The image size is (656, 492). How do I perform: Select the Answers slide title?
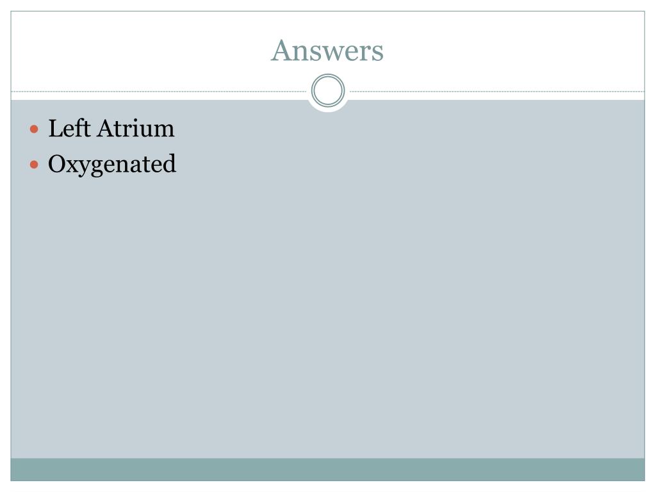point(327,51)
